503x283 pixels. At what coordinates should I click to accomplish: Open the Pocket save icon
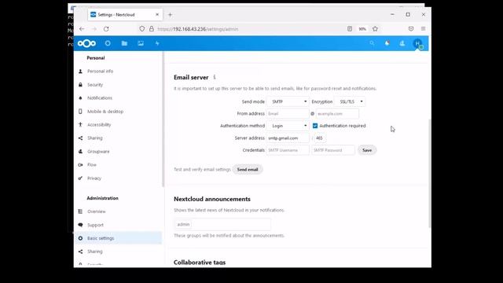411,29
